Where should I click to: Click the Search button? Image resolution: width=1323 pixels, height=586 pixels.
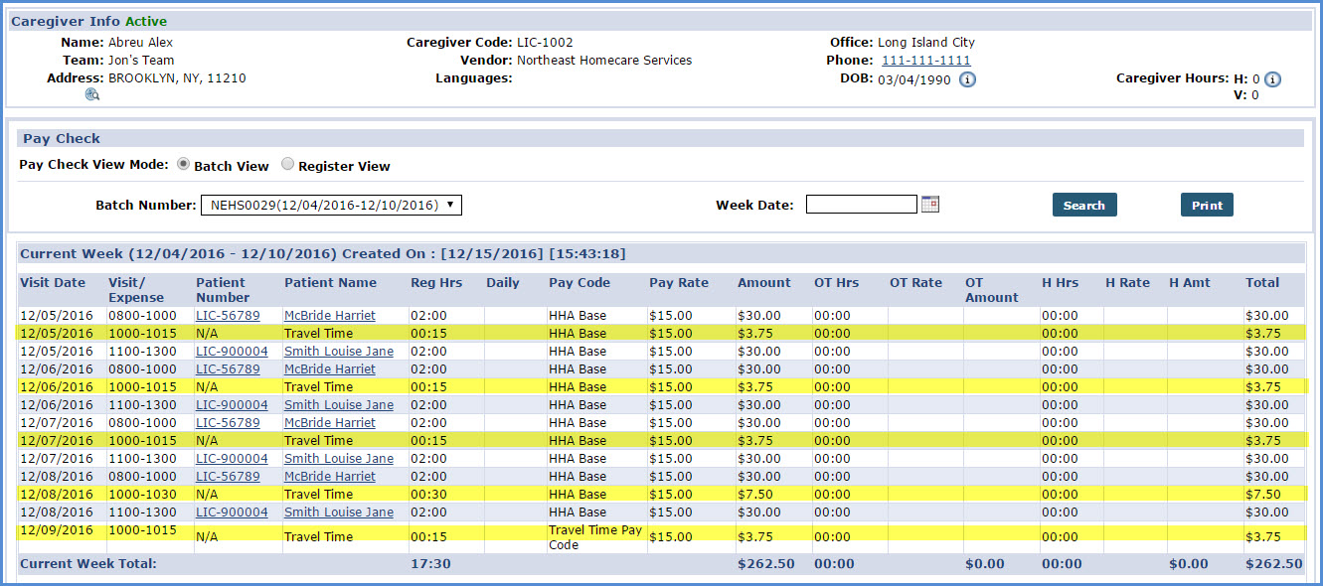tap(1084, 205)
